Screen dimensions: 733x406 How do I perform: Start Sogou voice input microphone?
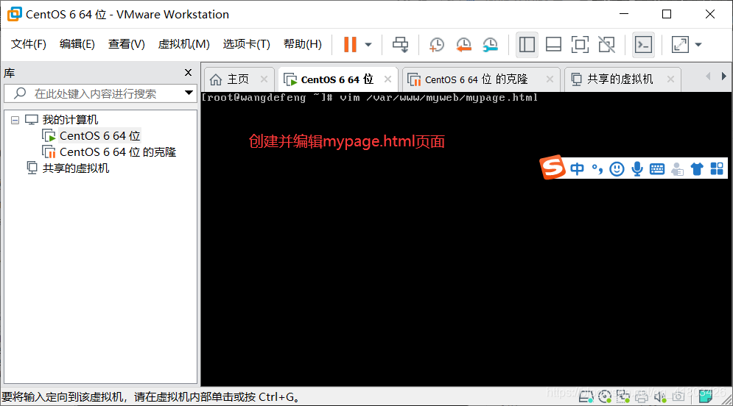(637, 168)
